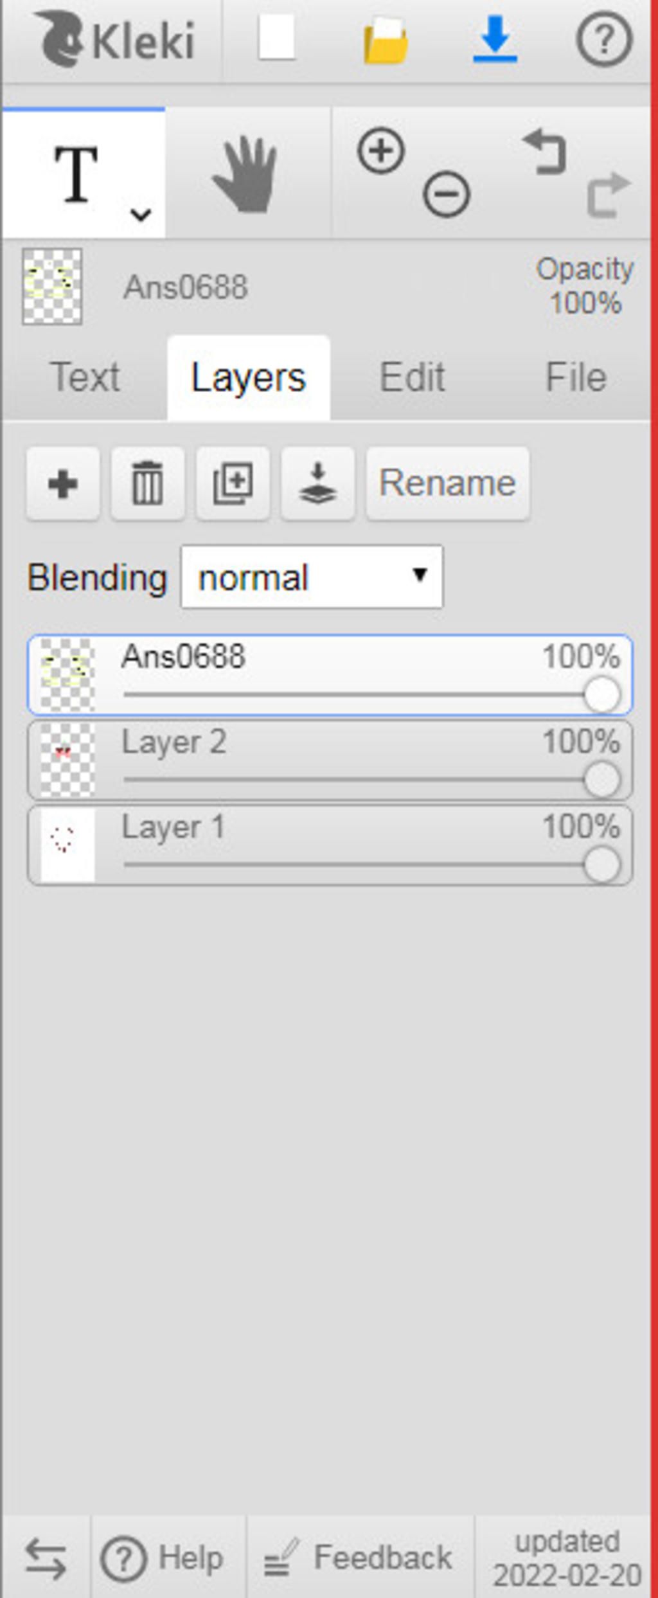Click the Layer 2 opacity slider handle
The height and width of the screenshot is (1598, 658).
602,780
